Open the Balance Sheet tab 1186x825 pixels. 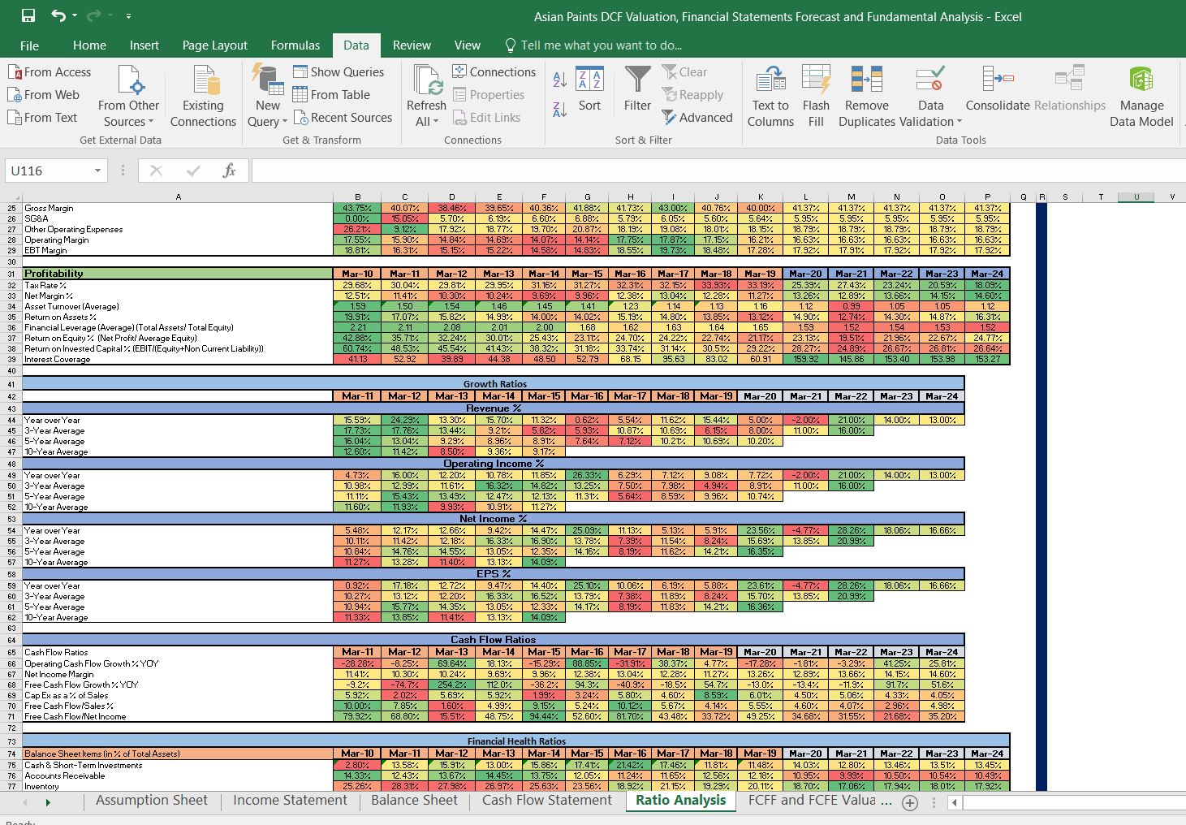point(414,801)
